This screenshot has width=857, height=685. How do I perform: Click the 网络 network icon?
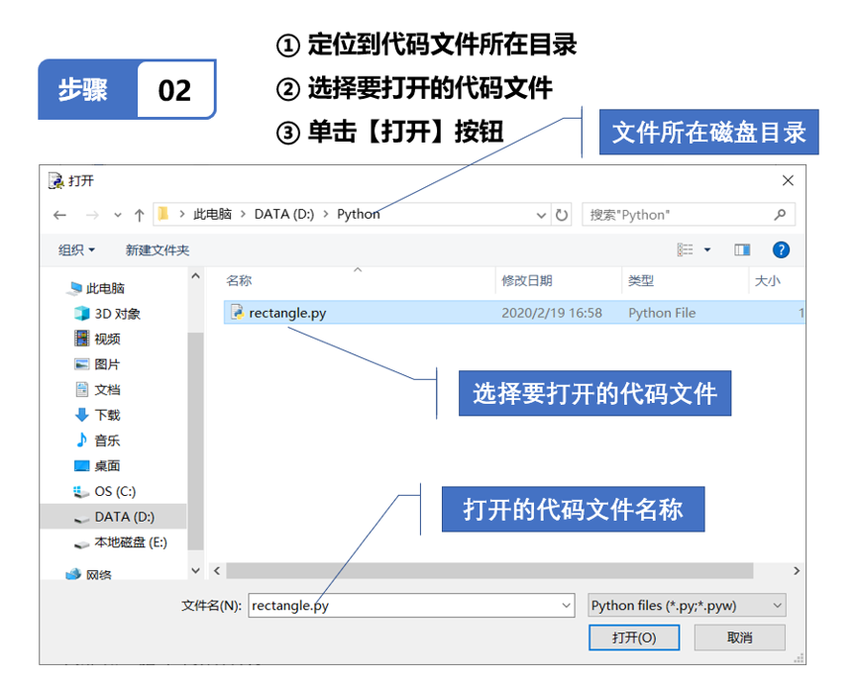(x=73, y=575)
